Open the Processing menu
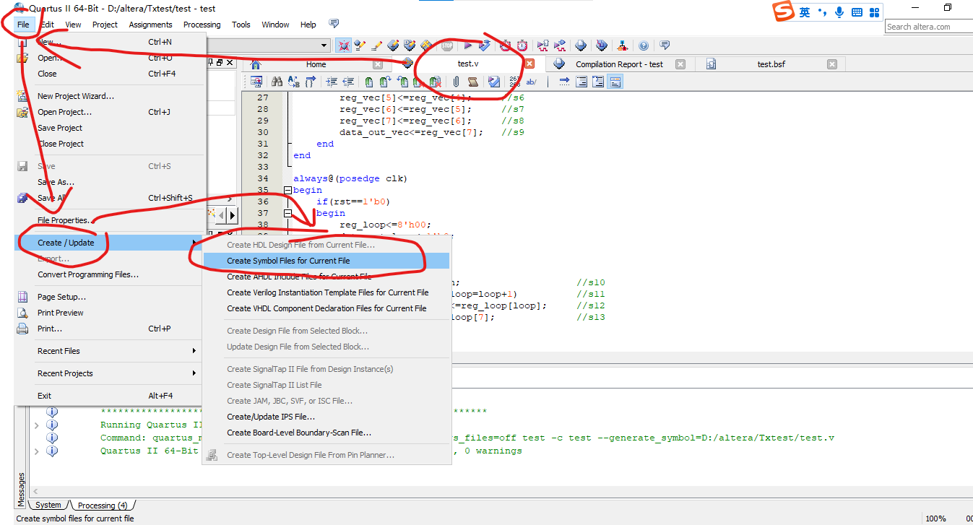 202,25
